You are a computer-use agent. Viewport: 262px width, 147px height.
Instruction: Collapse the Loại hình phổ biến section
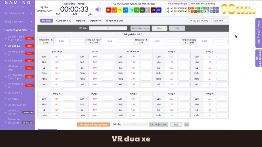click(x=17, y=30)
